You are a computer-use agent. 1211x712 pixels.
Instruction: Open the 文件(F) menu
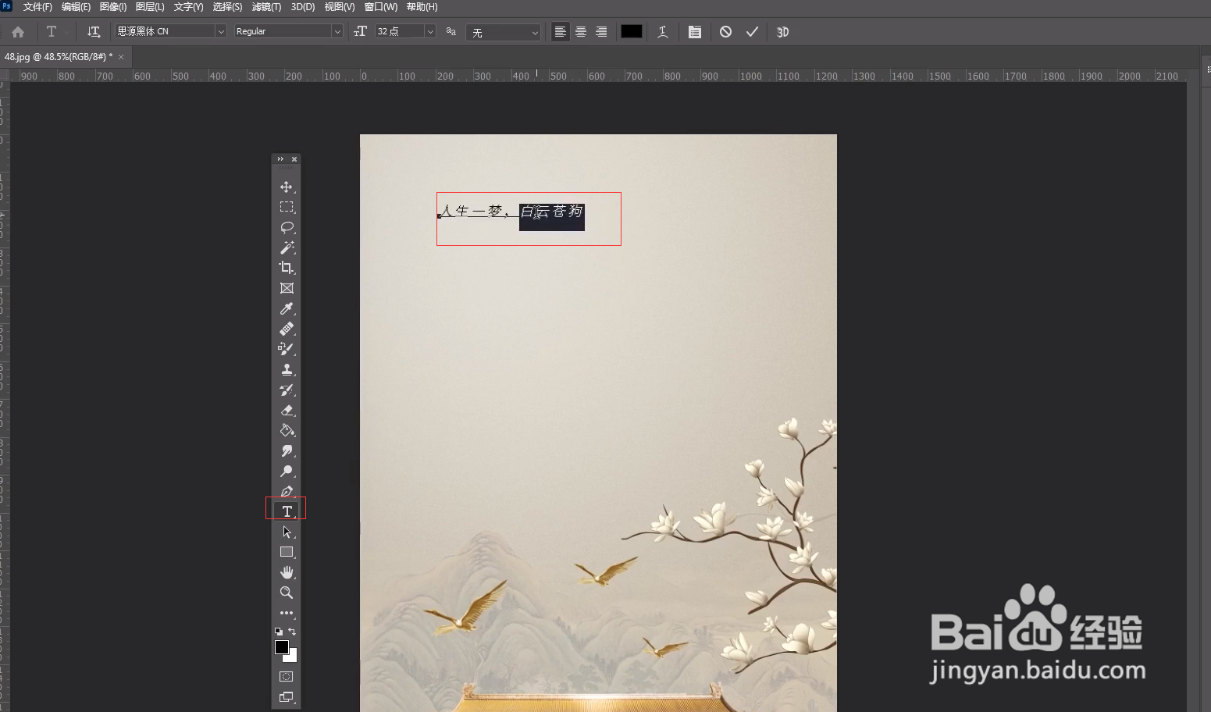point(37,7)
